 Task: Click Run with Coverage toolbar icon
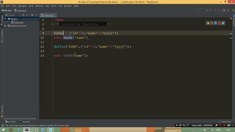pyautogui.click(x=219, y=10)
